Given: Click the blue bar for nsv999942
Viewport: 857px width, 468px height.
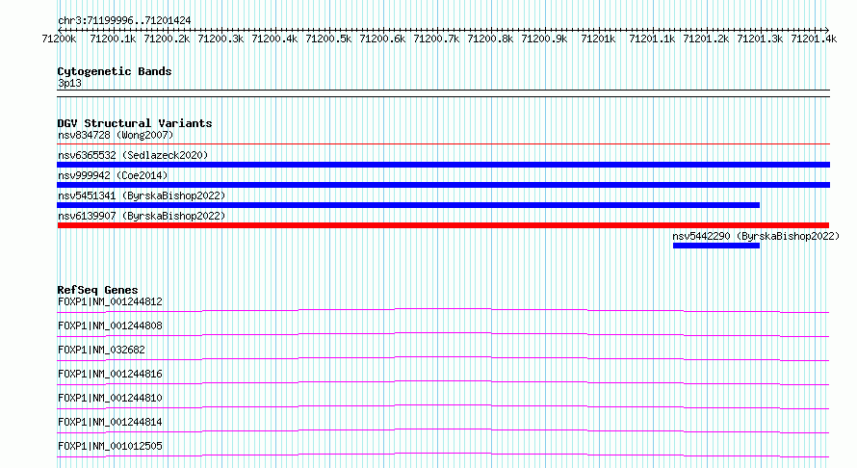Looking at the screenshot, I should coord(443,185).
